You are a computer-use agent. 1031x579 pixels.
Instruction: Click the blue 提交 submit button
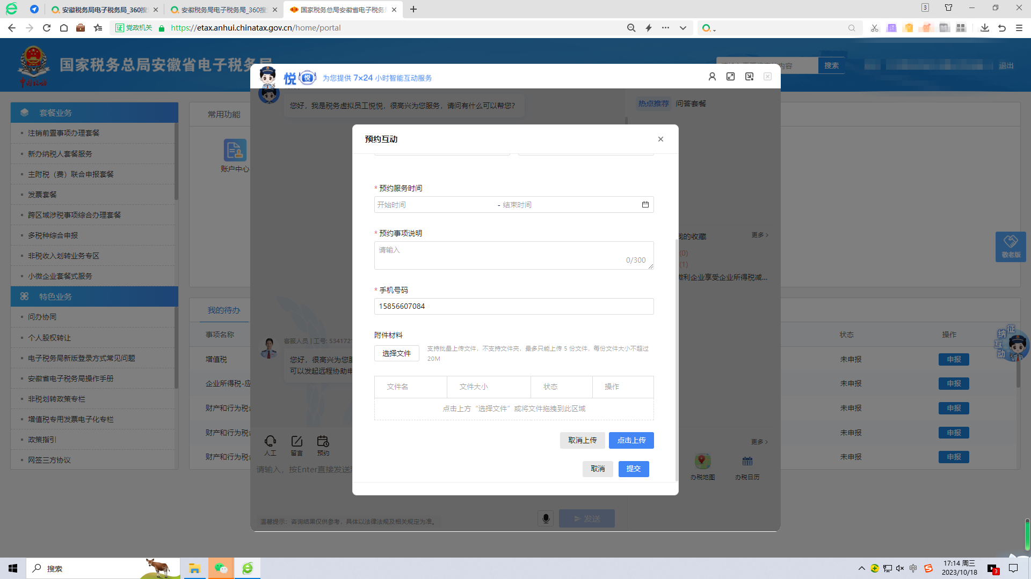pyautogui.click(x=633, y=469)
